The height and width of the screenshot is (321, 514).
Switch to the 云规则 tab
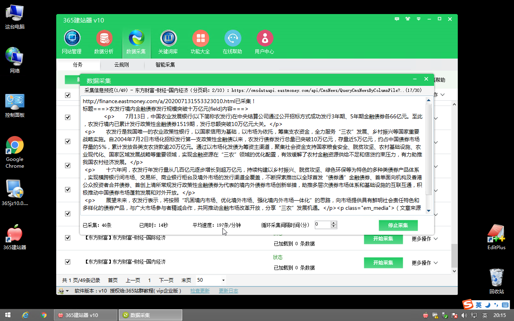[121, 65]
